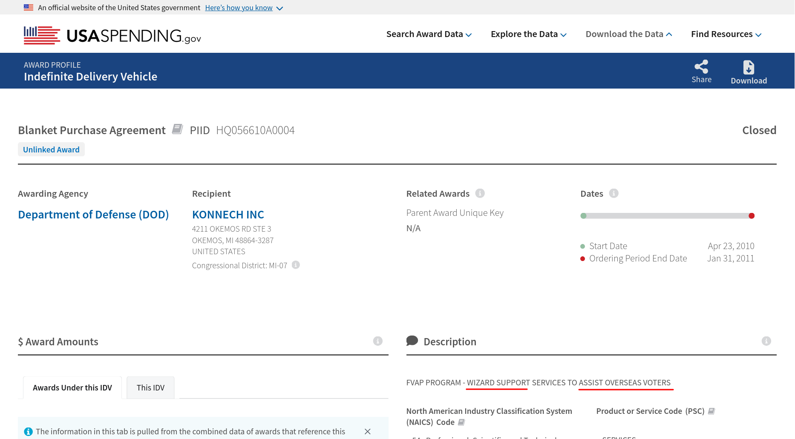Expand "Here's how you know" banner
Image resolution: width=795 pixels, height=439 pixels.
(x=244, y=8)
